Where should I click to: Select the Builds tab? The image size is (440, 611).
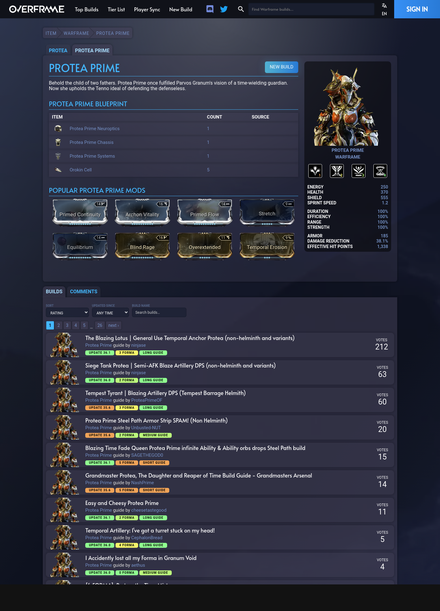click(x=54, y=291)
